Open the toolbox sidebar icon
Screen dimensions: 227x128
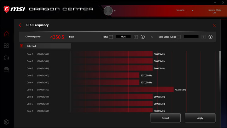(6, 69)
